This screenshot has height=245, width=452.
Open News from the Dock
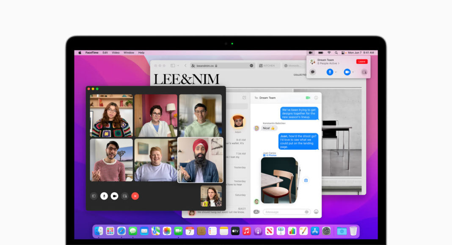click(x=269, y=231)
